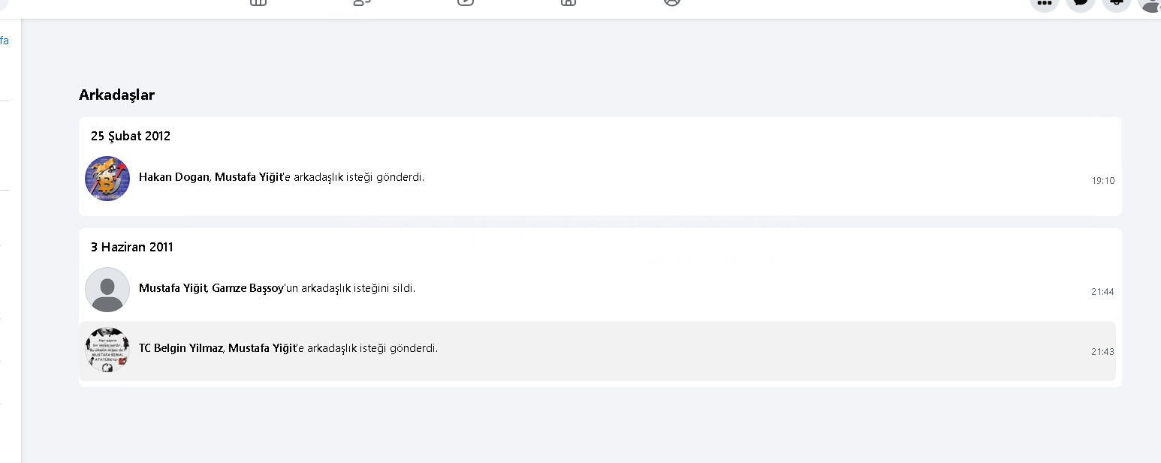Viewport: 1161px width, 463px height.
Task: Select the highlighted 21:43 activity row
Action: 596,351
